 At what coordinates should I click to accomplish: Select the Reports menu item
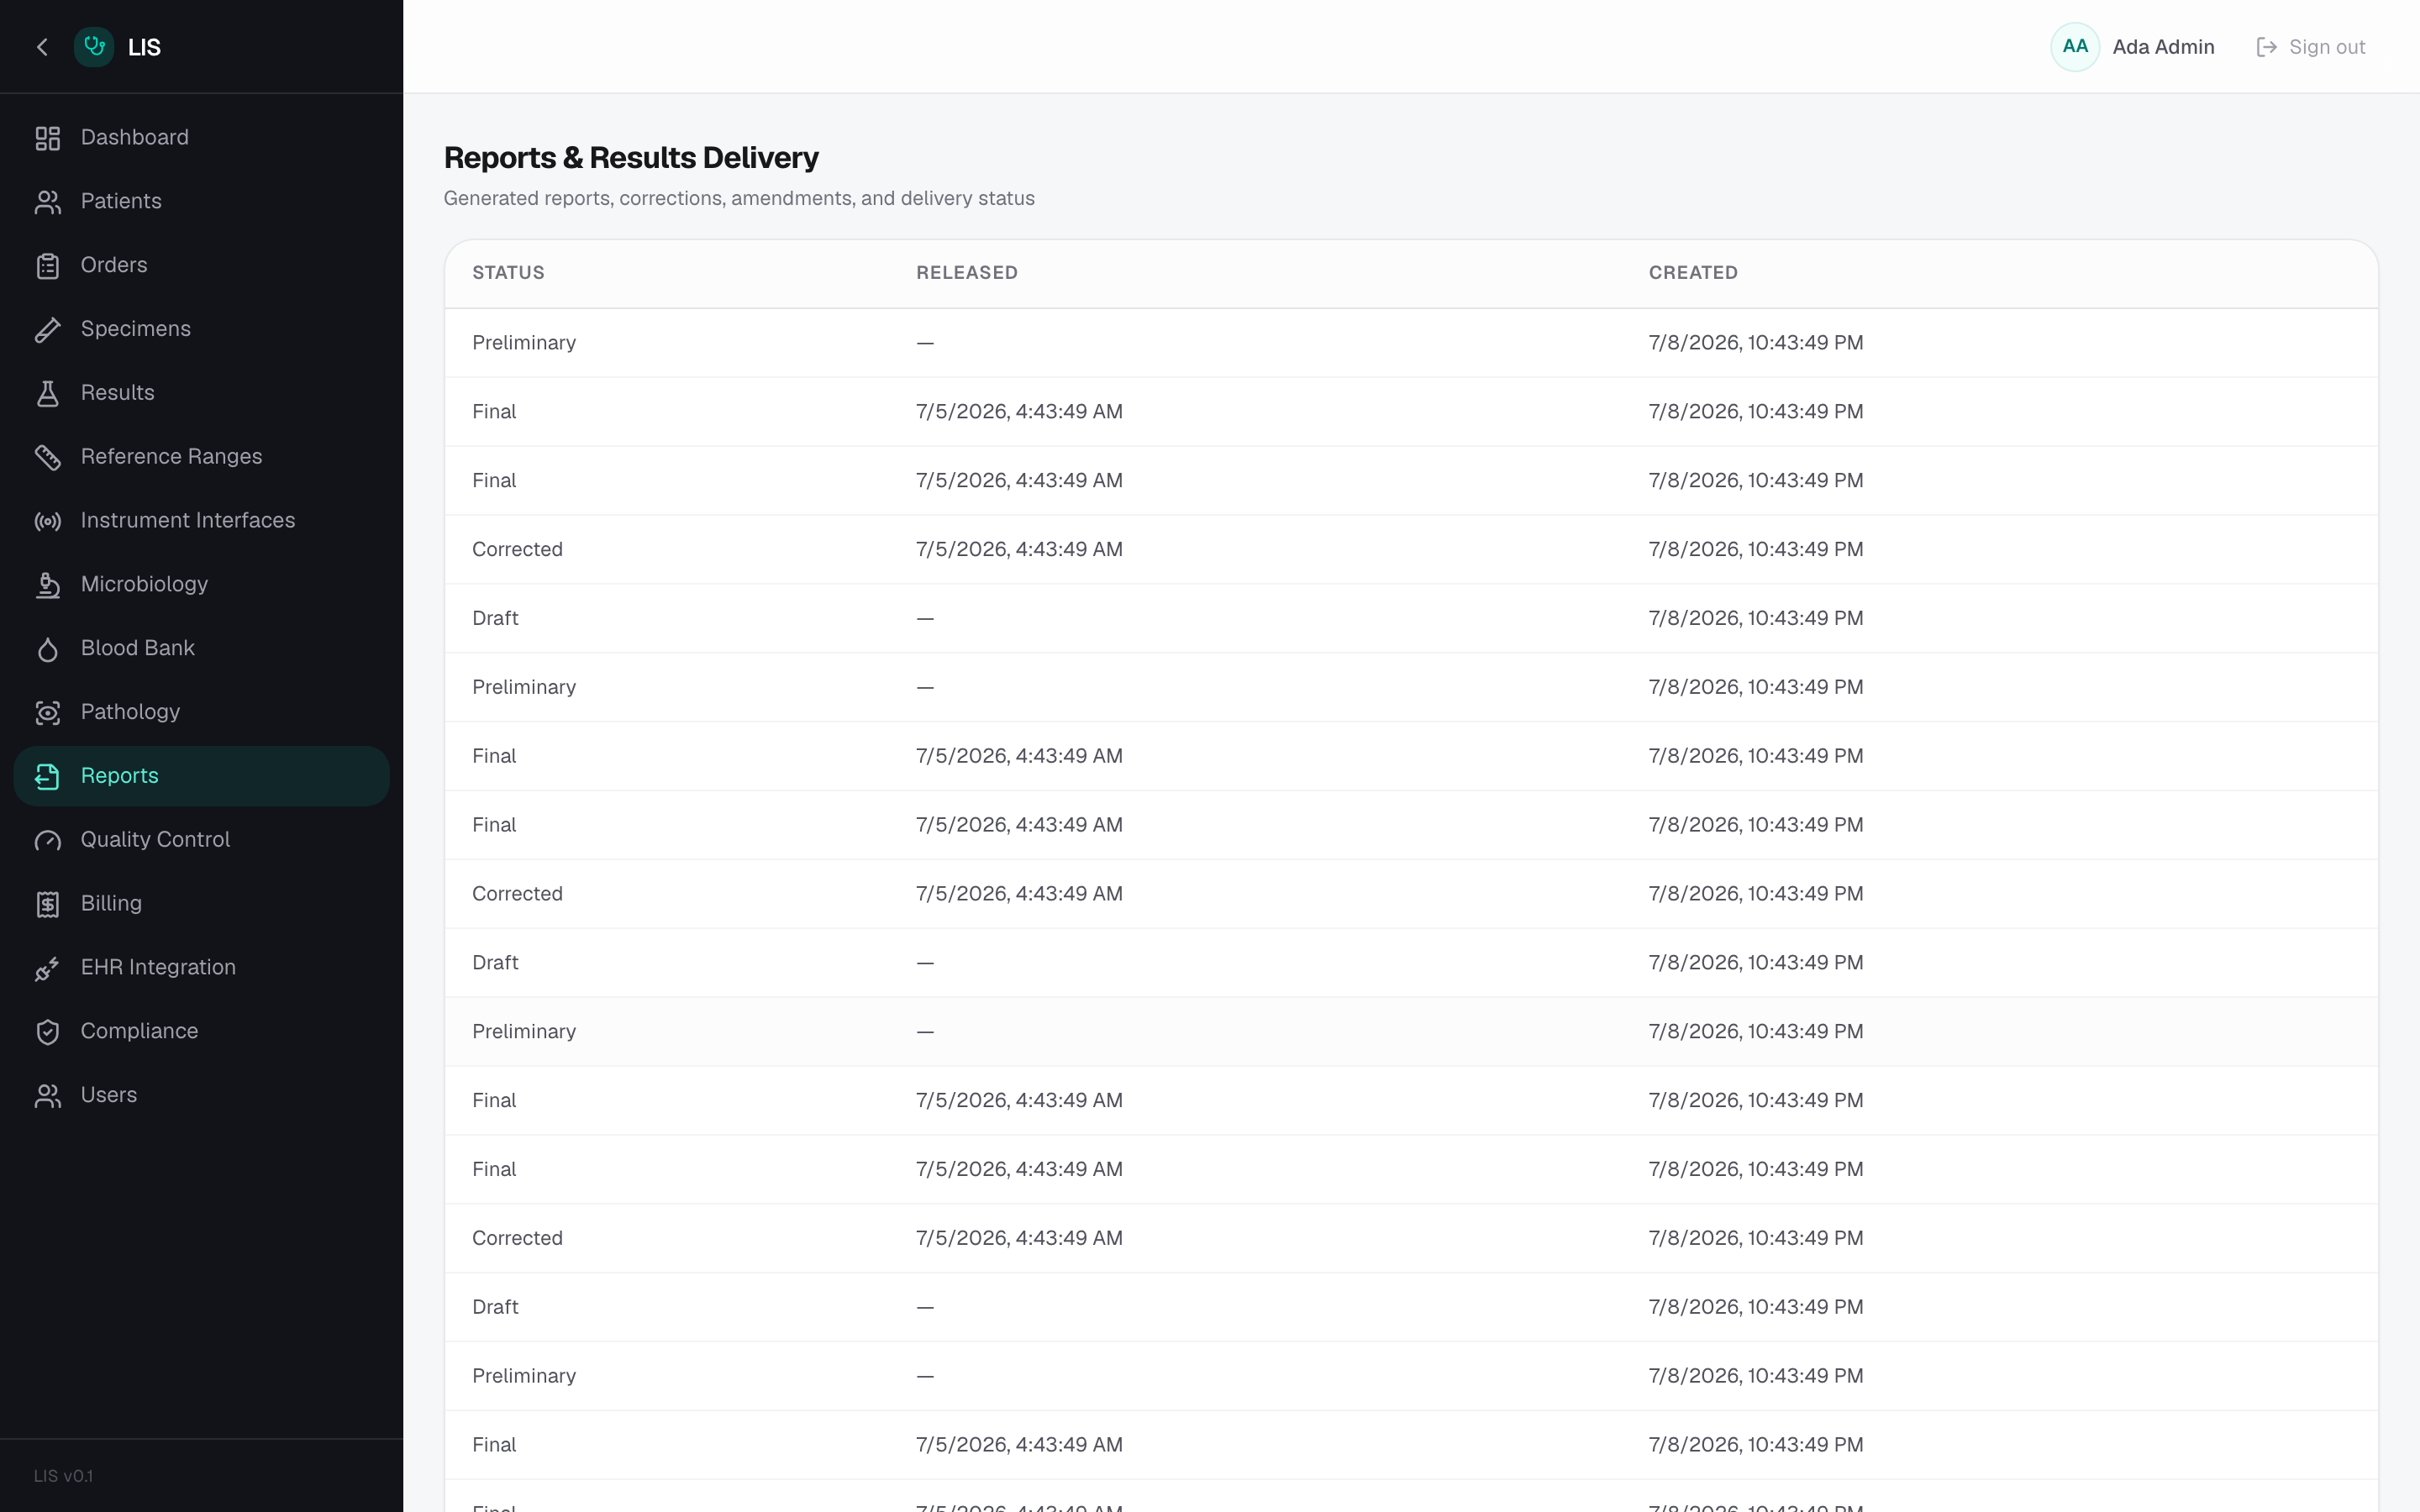[x=201, y=777]
